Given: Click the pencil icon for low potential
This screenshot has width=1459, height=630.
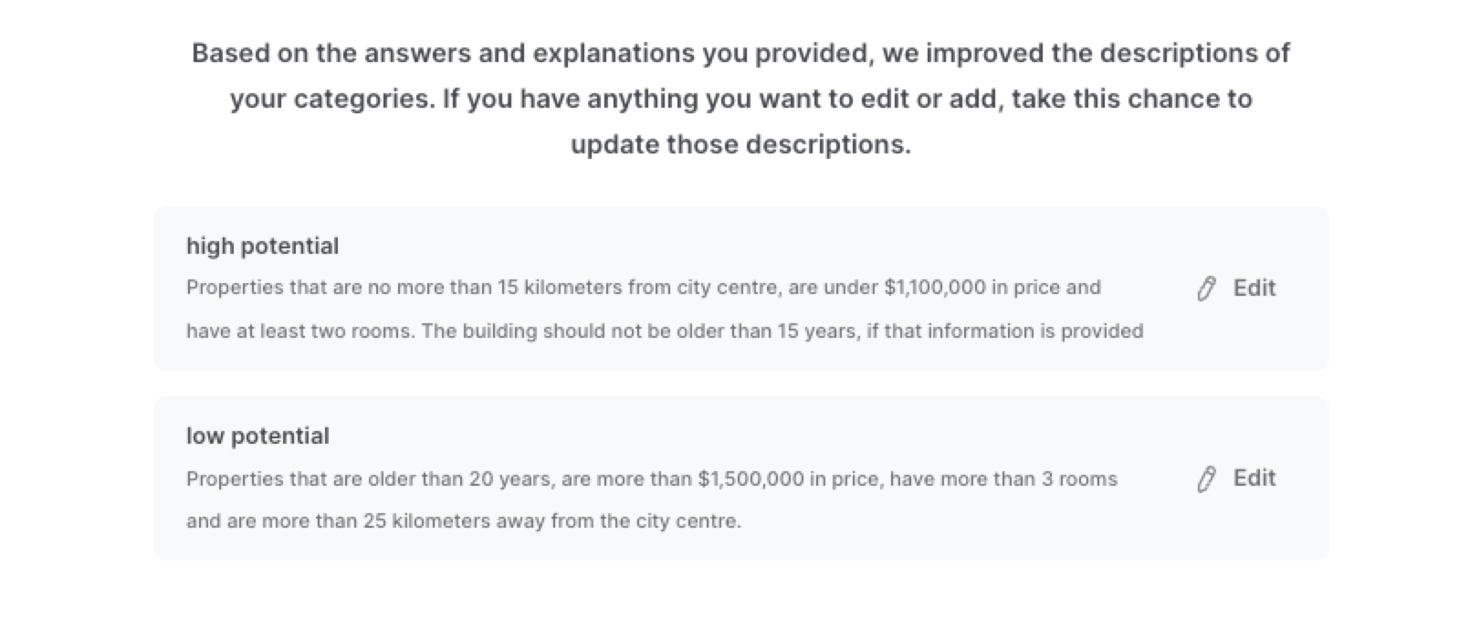Looking at the screenshot, I should pos(1206,478).
